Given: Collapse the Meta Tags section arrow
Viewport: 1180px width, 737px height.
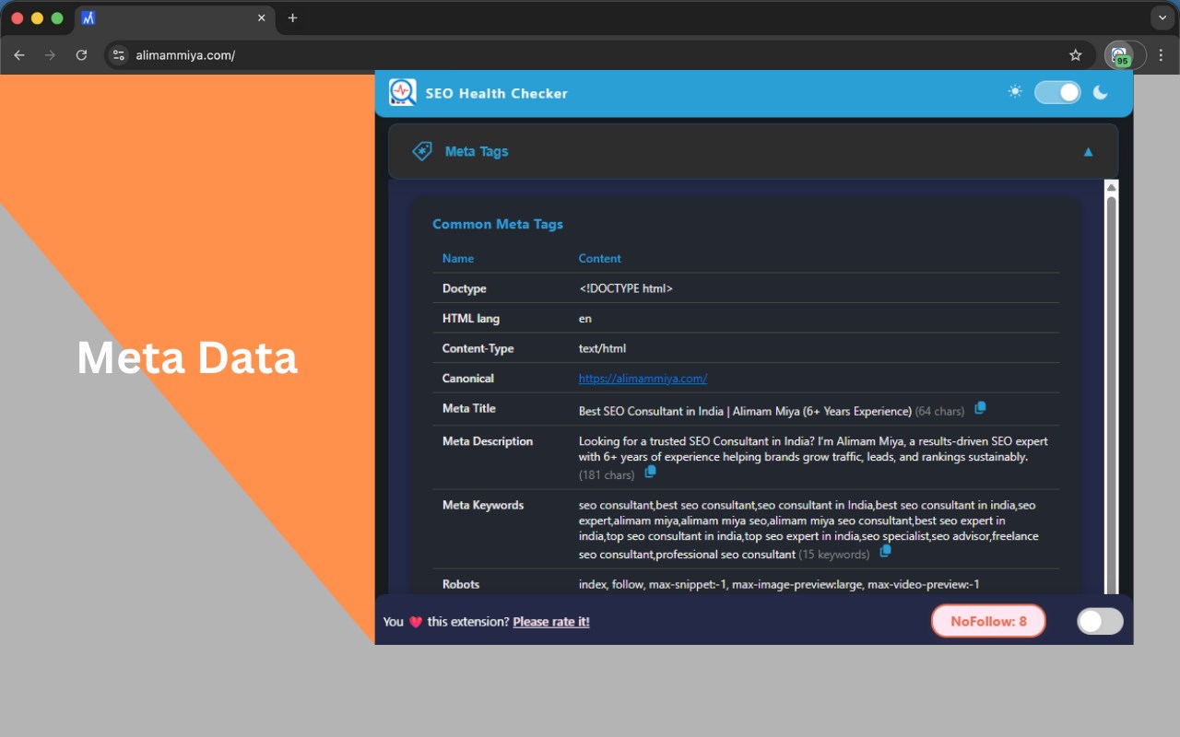Looking at the screenshot, I should pos(1088,152).
